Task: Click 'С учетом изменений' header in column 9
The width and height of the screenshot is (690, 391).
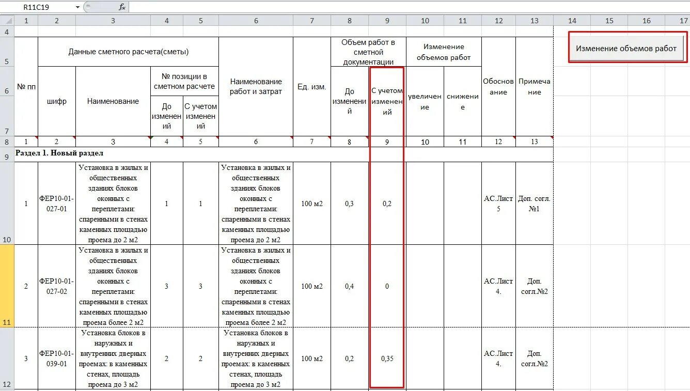Action: [x=387, y=102]
